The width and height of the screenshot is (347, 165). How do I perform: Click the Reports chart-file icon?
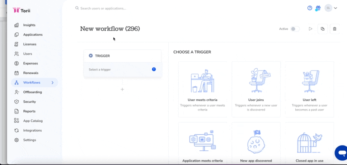16,111
